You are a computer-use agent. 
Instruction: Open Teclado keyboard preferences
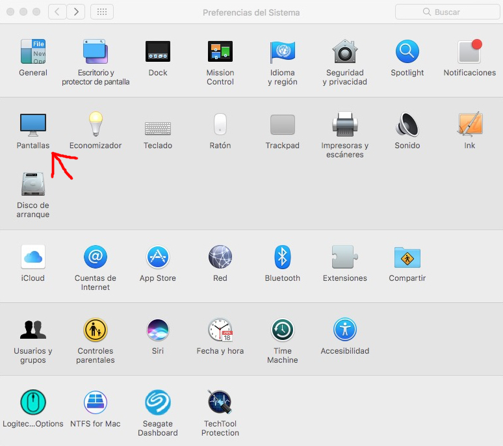158,128
